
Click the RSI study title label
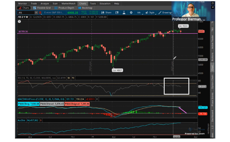coord(37,78)
